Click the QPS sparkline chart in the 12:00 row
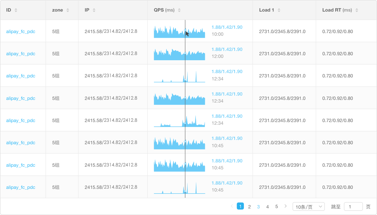 tap(179, 54)
